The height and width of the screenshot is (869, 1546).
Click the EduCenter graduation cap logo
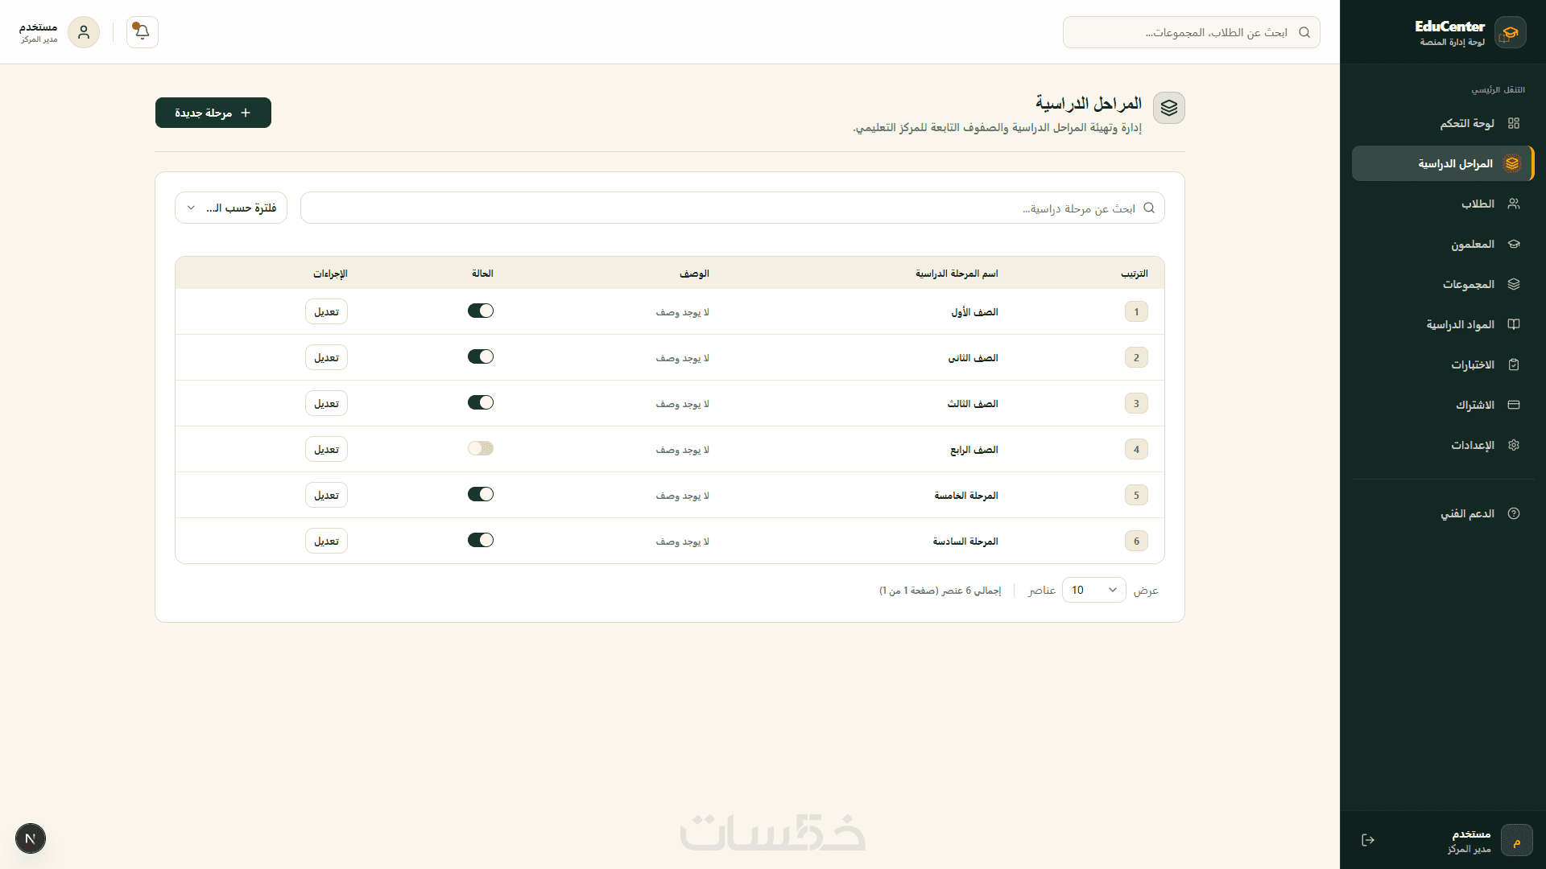1511,33
